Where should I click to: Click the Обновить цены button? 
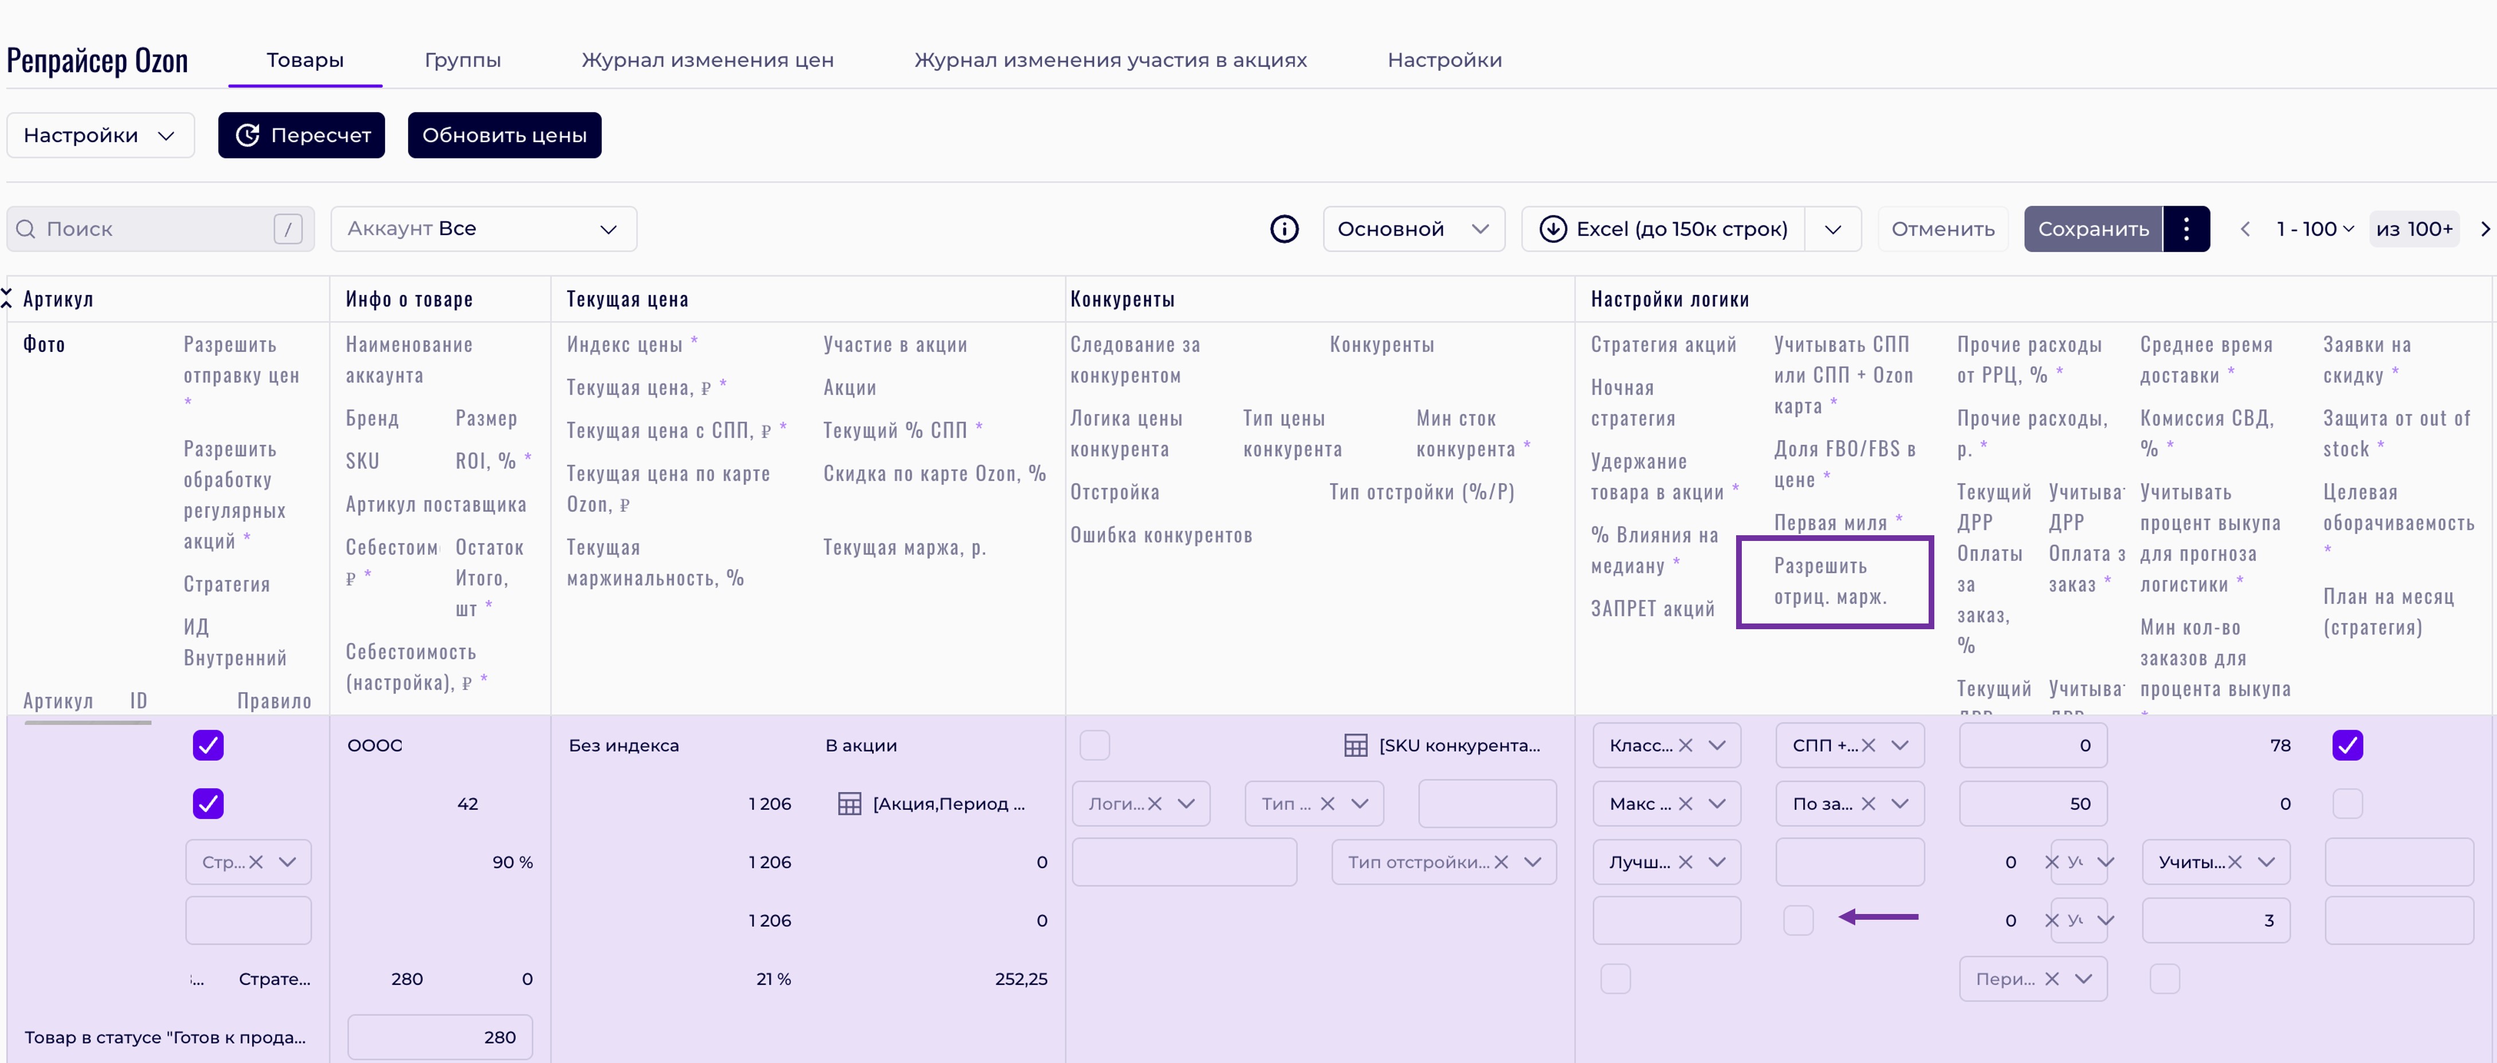click(504, 135)
